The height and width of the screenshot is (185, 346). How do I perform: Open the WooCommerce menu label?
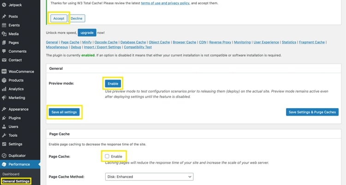click(x=21, y=72)
